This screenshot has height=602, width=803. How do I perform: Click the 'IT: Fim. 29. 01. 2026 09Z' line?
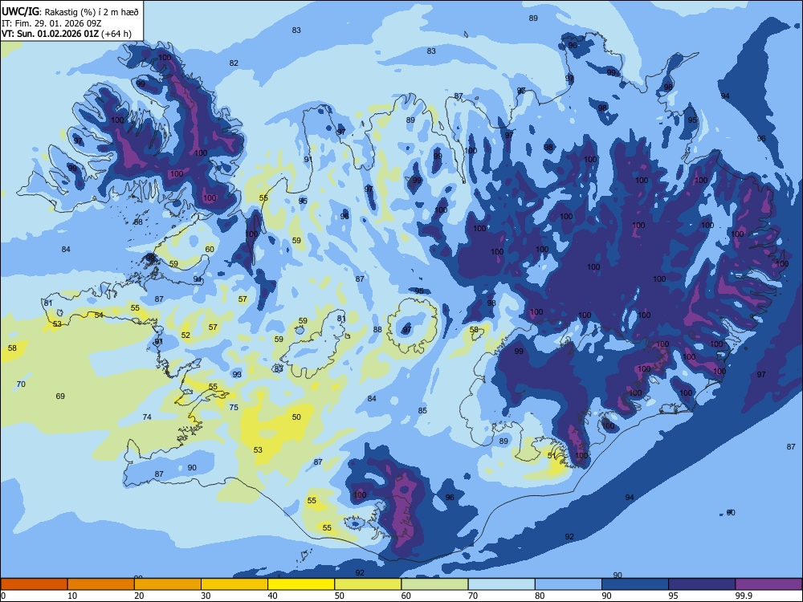click(x=51, y=23)
